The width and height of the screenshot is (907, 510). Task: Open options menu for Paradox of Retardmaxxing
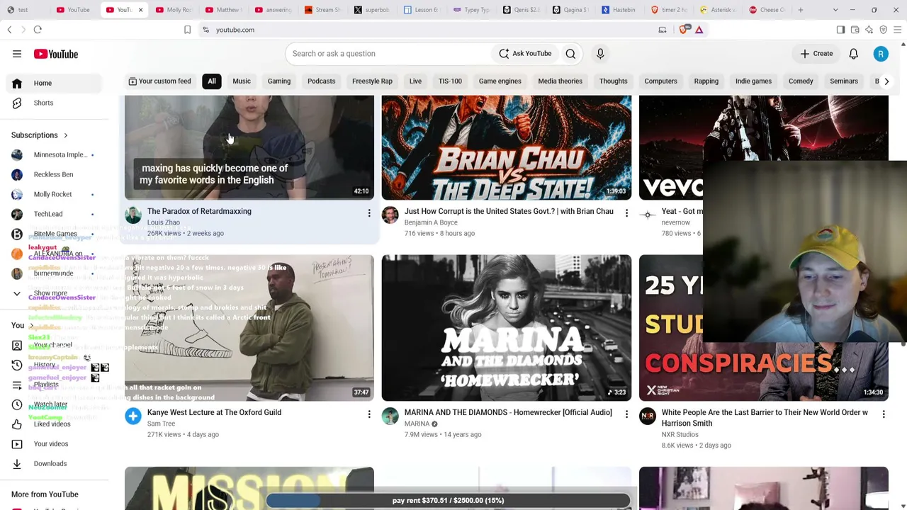tap(369, 212)
